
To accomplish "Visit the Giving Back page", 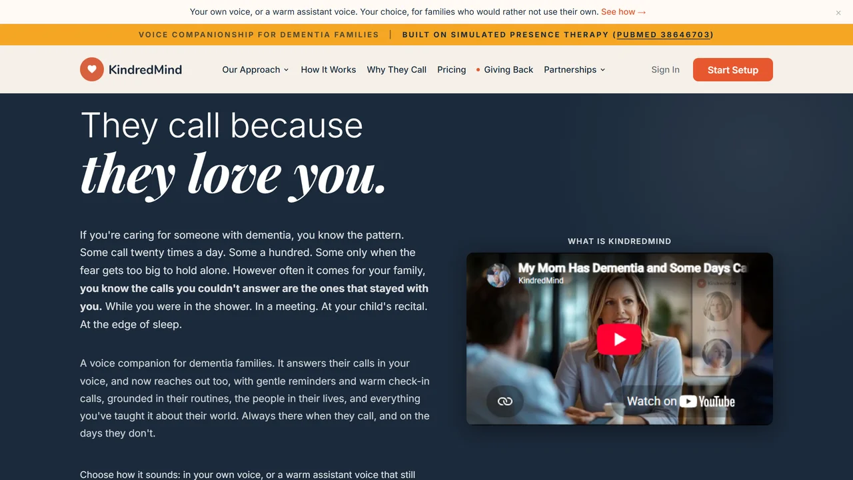I will [x=505, y=69].
